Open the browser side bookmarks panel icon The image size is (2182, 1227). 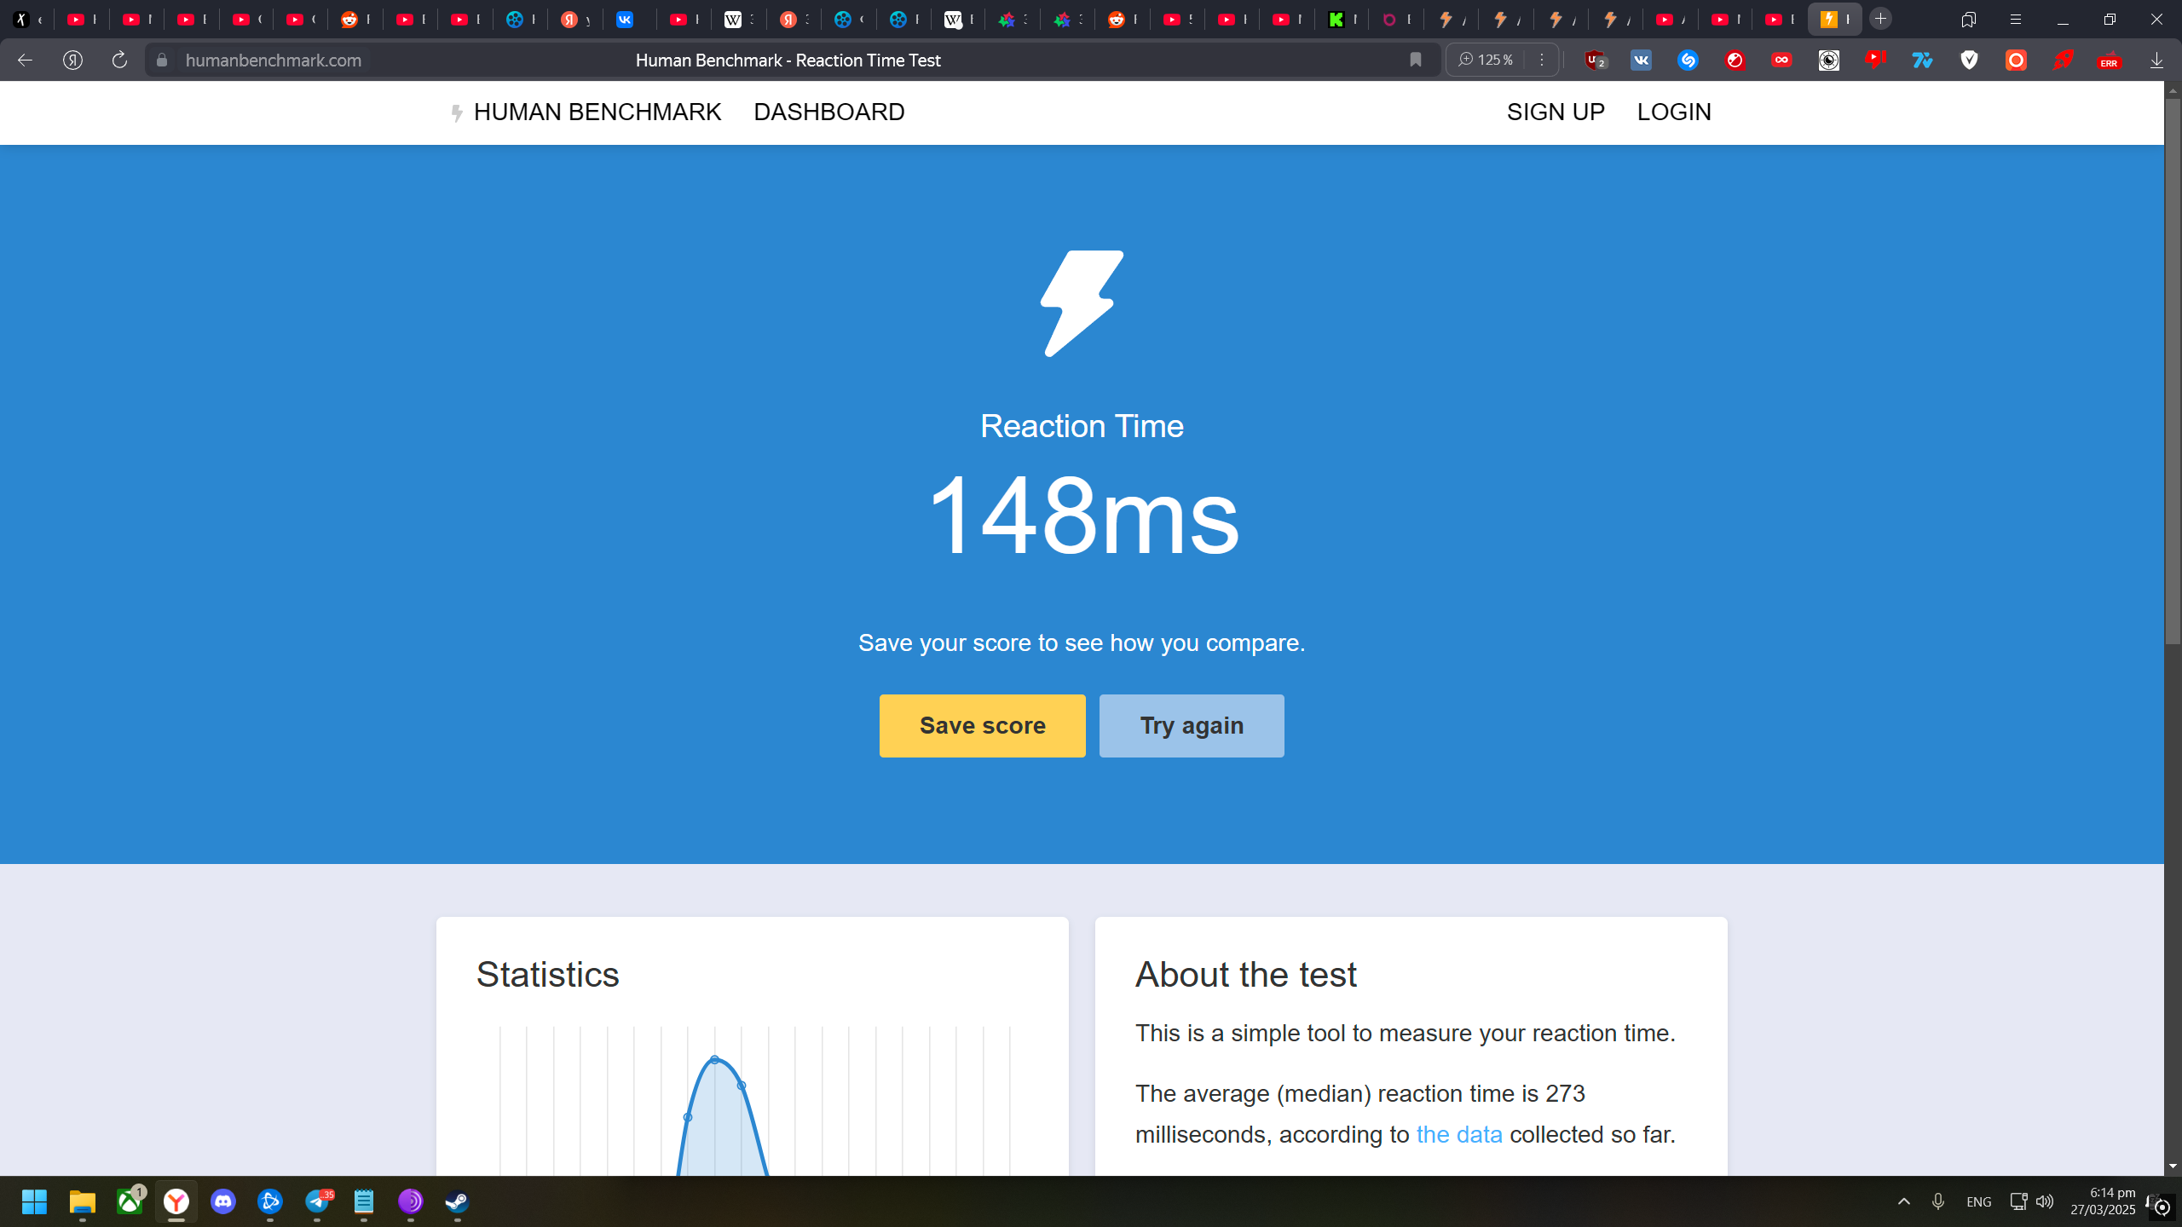tap(1969, 20)
